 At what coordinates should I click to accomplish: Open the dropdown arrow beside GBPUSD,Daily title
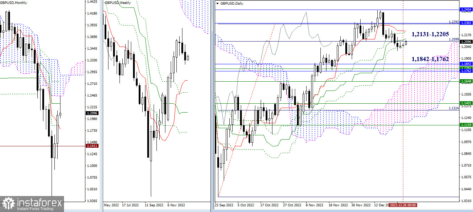[218, 3]
